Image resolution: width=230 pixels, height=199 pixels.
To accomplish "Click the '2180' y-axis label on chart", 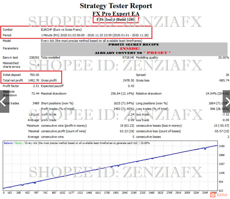I will click(x=222, y=146).
